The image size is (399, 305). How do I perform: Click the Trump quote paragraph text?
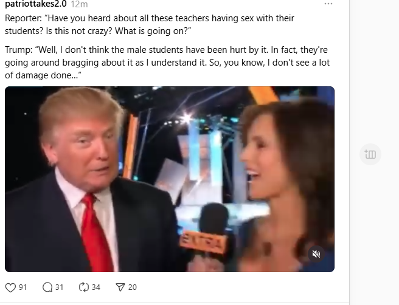(167, 63)
